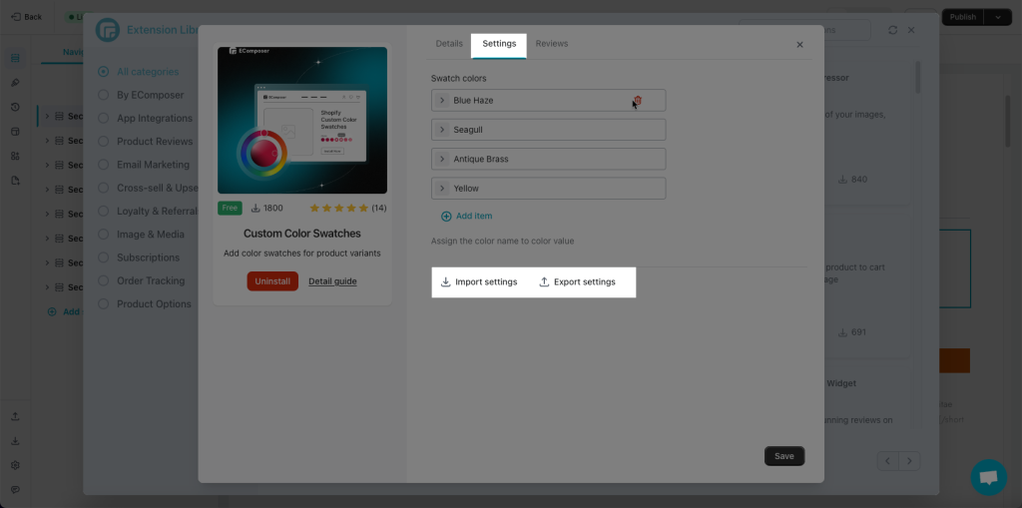This screenshot has height=508, width=1022.
Task: Select the Product Reviews category radio
Action: click(x=103, y=142)
